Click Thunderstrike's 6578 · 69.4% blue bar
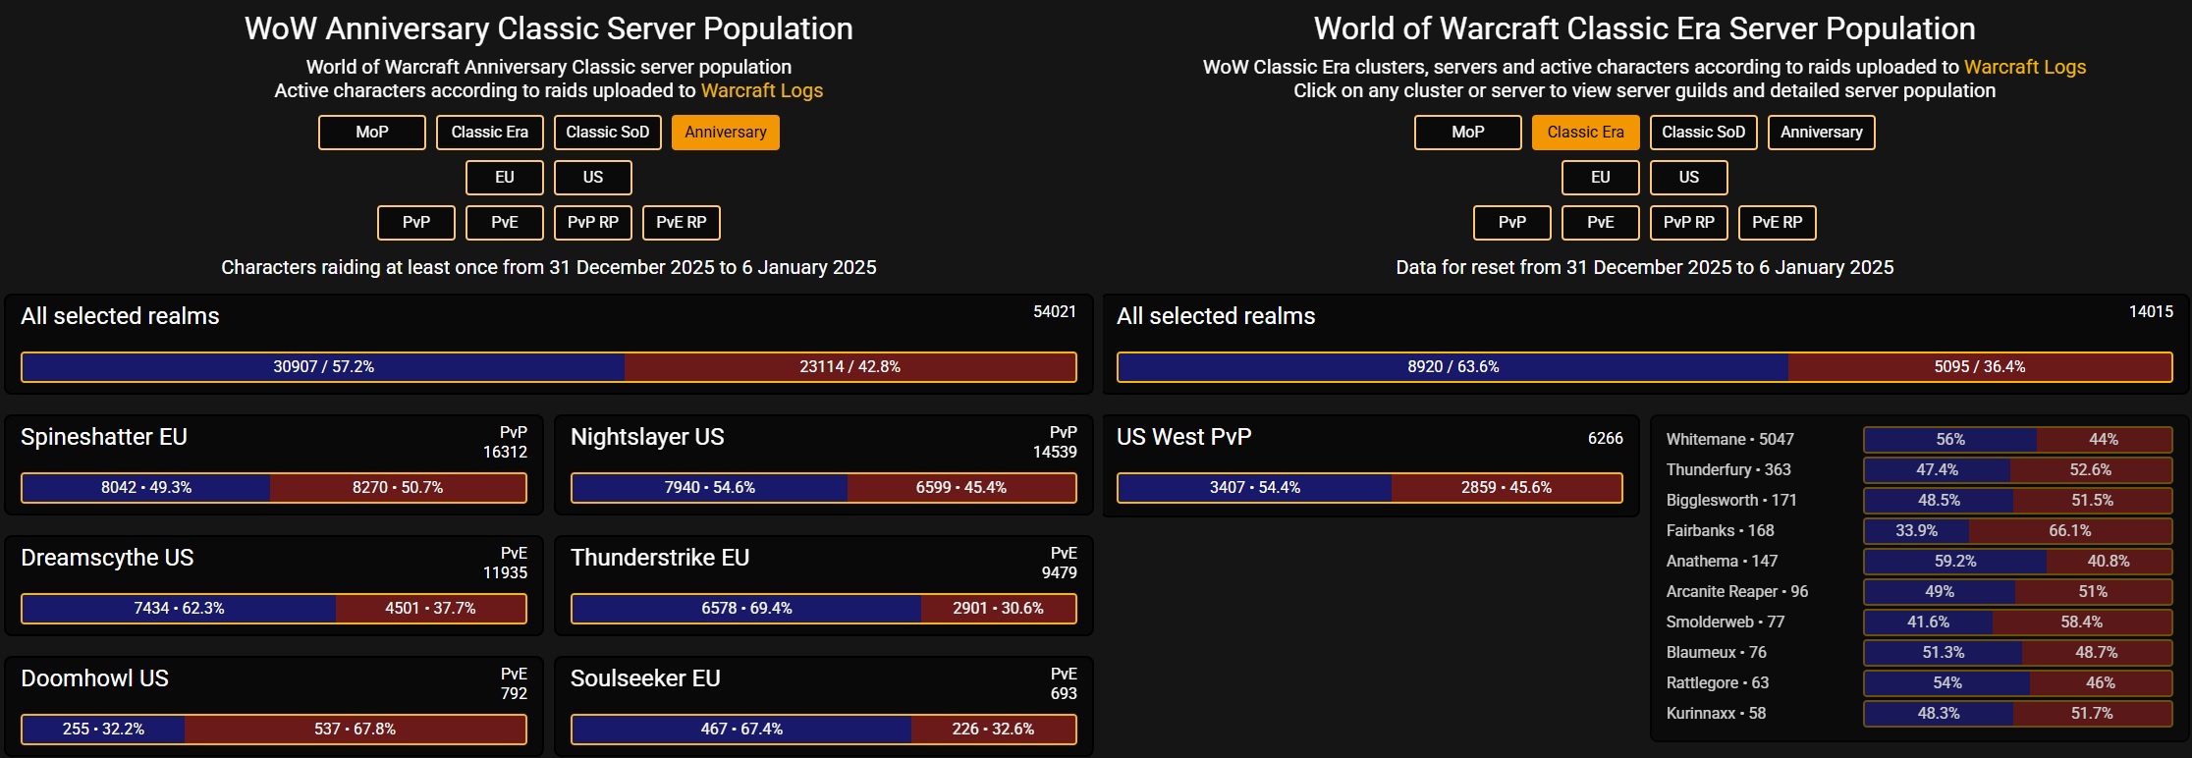The width and height of the screenshot is (2192, 758). [746, 609]
